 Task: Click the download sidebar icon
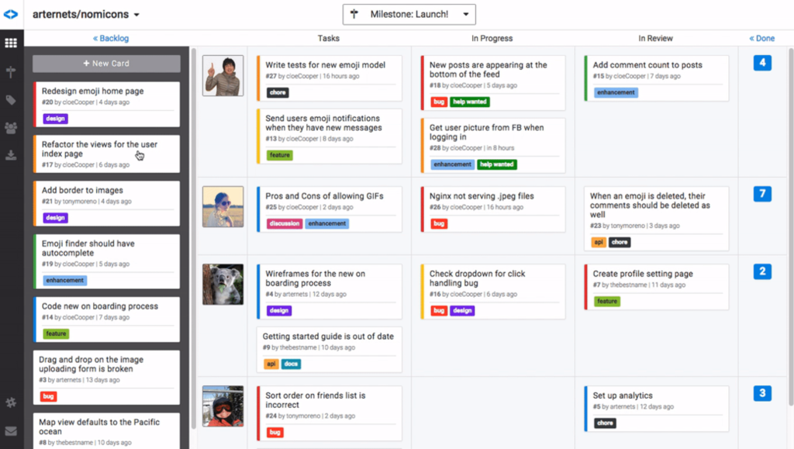(11, 155)
